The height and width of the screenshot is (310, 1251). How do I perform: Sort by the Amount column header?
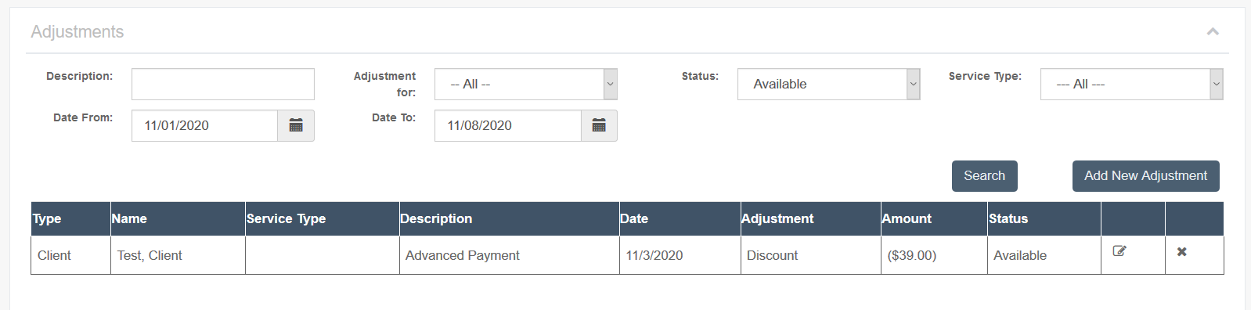pyautogui.click(x=907, y=218)
